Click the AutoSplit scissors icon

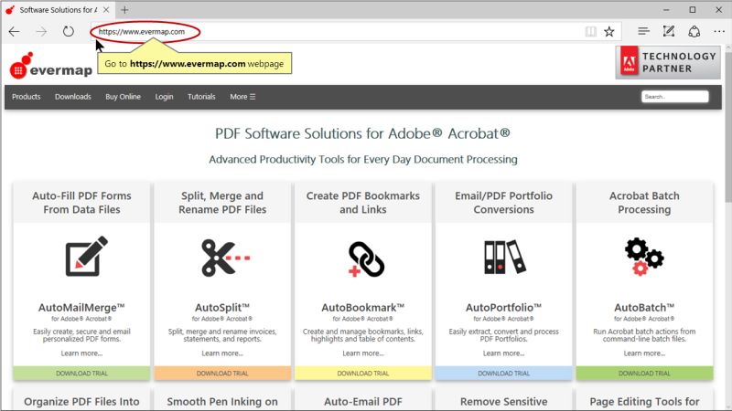point(226,258)
